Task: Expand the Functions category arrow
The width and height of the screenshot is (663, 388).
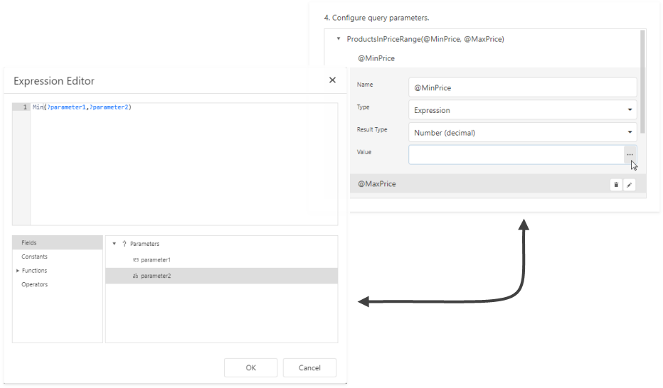Action: coord(17,271)
